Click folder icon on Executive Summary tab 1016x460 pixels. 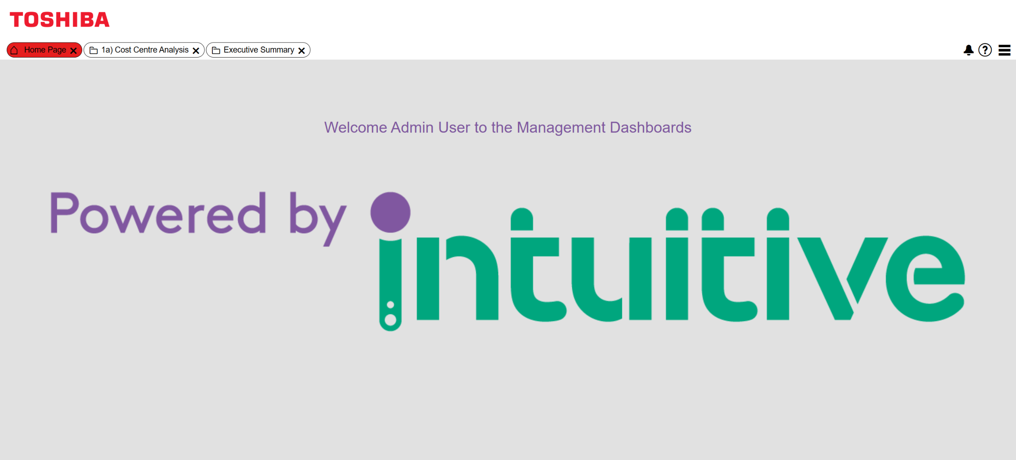216,50
